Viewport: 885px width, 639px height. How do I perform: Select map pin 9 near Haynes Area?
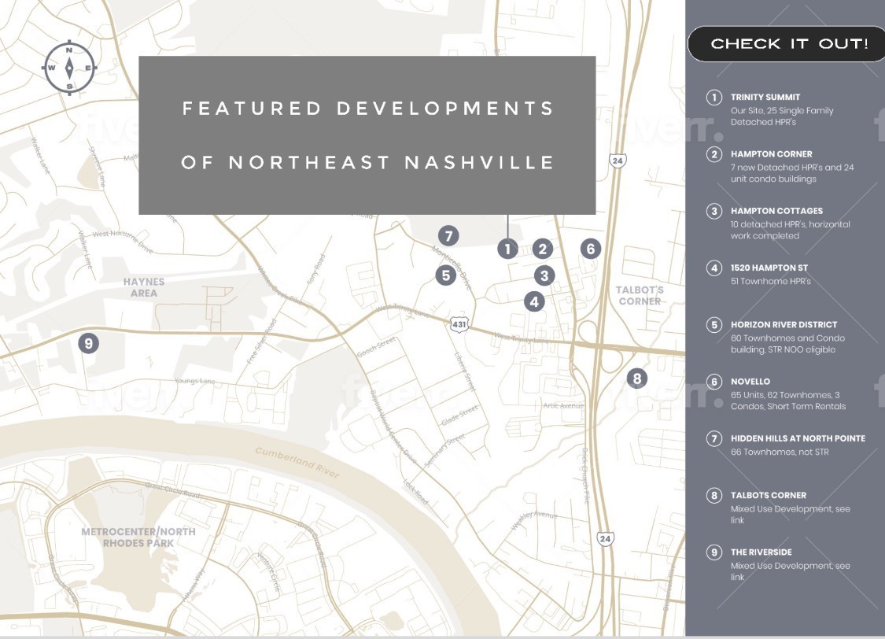pos(88,343)
